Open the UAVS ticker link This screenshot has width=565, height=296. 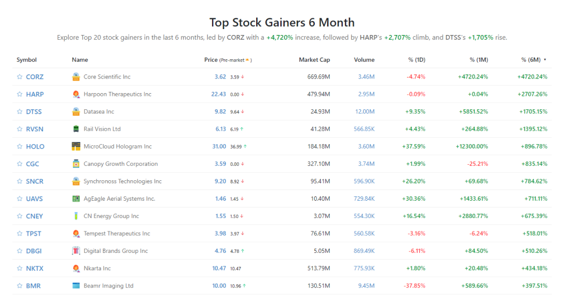click(34, 199)
